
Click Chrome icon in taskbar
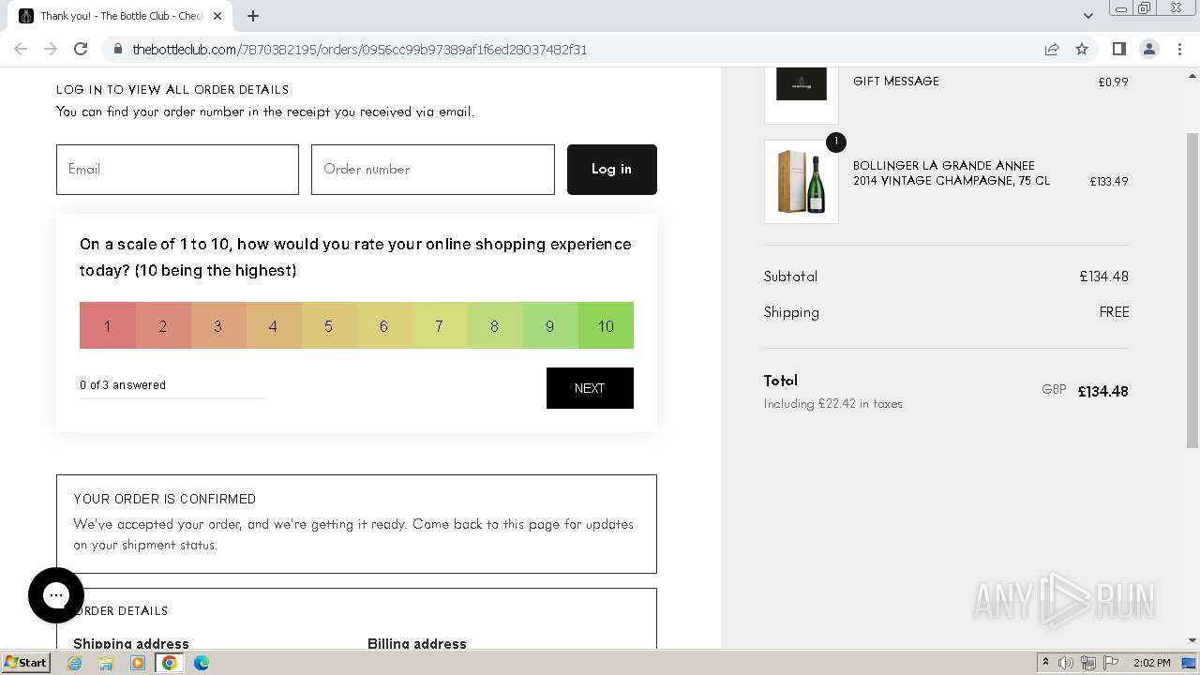170,663
